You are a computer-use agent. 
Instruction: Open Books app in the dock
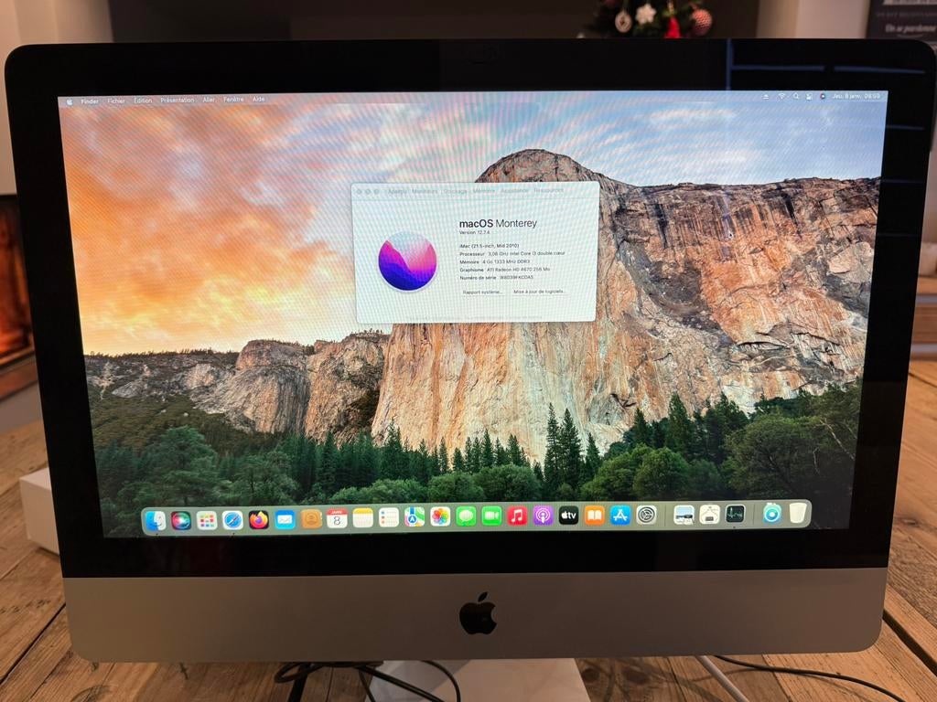pyautogui.click(x=595, y=515)
